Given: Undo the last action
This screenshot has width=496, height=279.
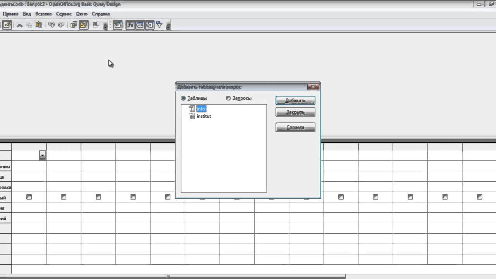Looking at the screenshot, I should click(51, 25).
